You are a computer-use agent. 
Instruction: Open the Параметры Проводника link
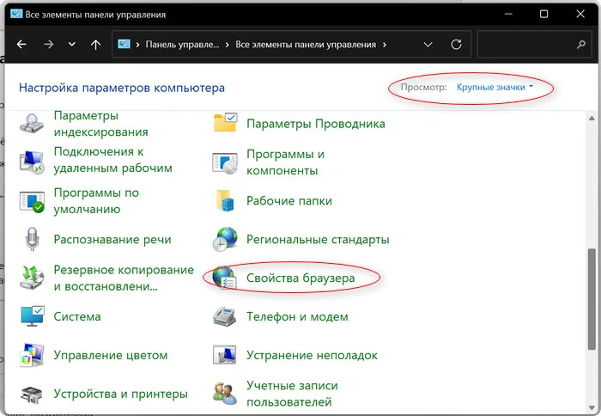(x=315, y=123)
